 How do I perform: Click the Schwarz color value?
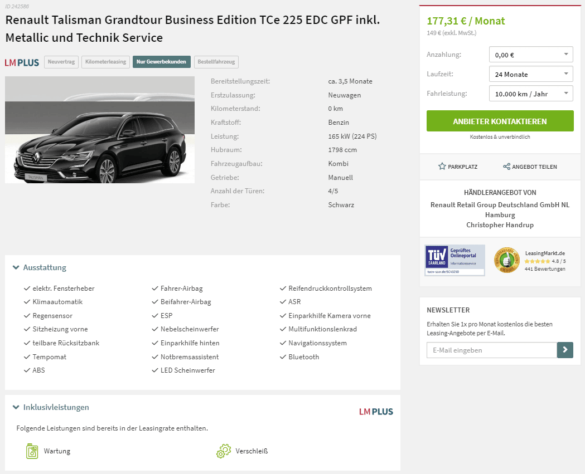pyautogui.click(x=341, y=204)
